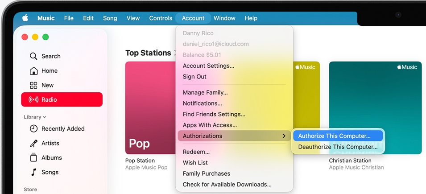The image size is (426, 194).
Task: Choose Redeem… from Account menu
Action: [234, 152]
